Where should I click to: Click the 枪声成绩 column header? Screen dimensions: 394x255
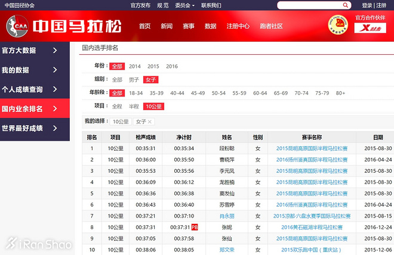pos(146,138)
